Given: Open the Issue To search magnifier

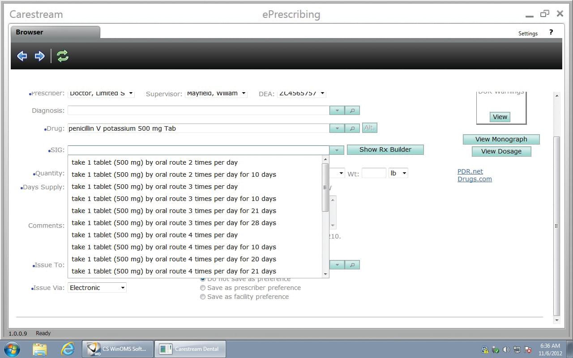Looking at the screenshot, I should [x=352, y=264].
